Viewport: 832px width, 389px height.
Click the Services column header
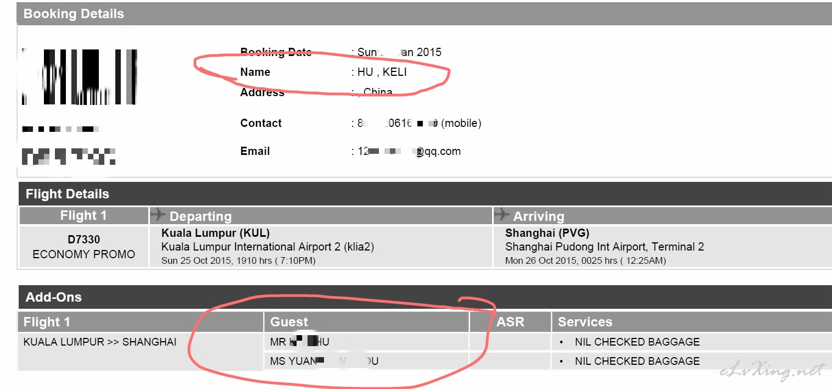[x=585, y=322]
